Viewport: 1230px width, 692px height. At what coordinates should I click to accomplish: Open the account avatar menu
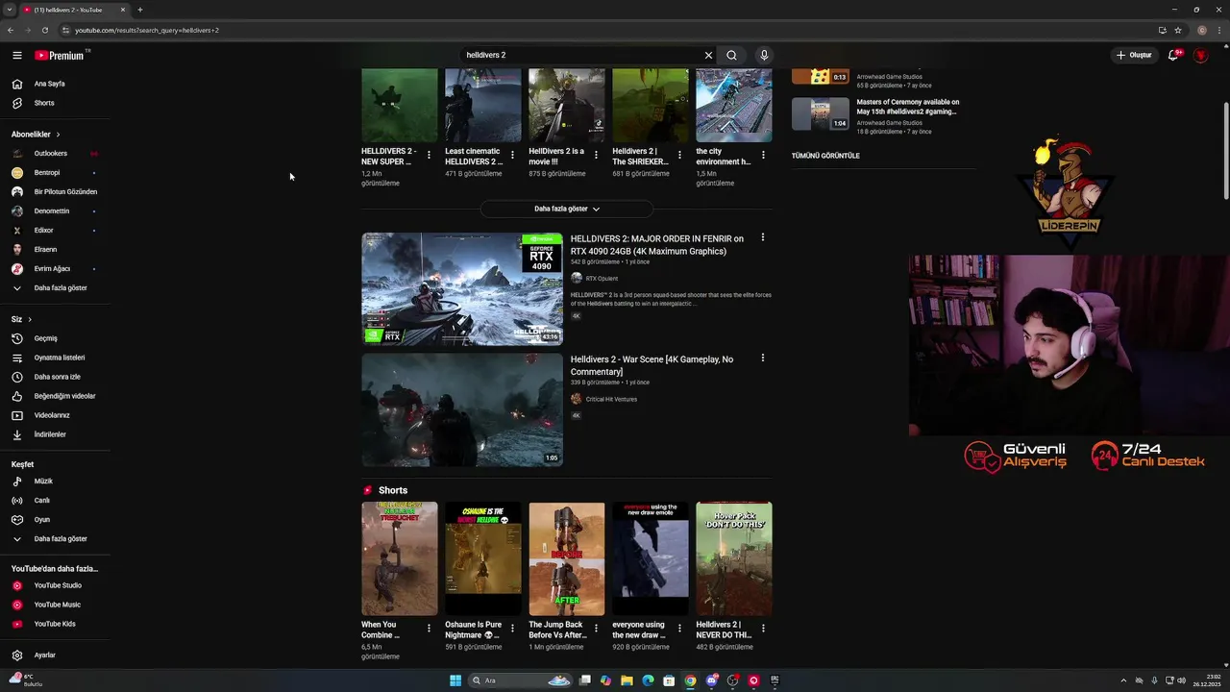point(1201,55)
